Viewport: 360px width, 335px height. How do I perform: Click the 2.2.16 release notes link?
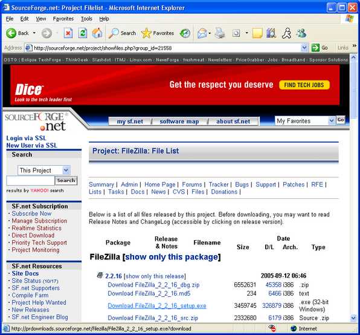pyautogui.click(x=114, y=276)
